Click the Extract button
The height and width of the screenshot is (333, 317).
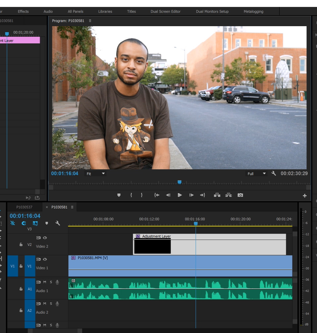point(229,195)
